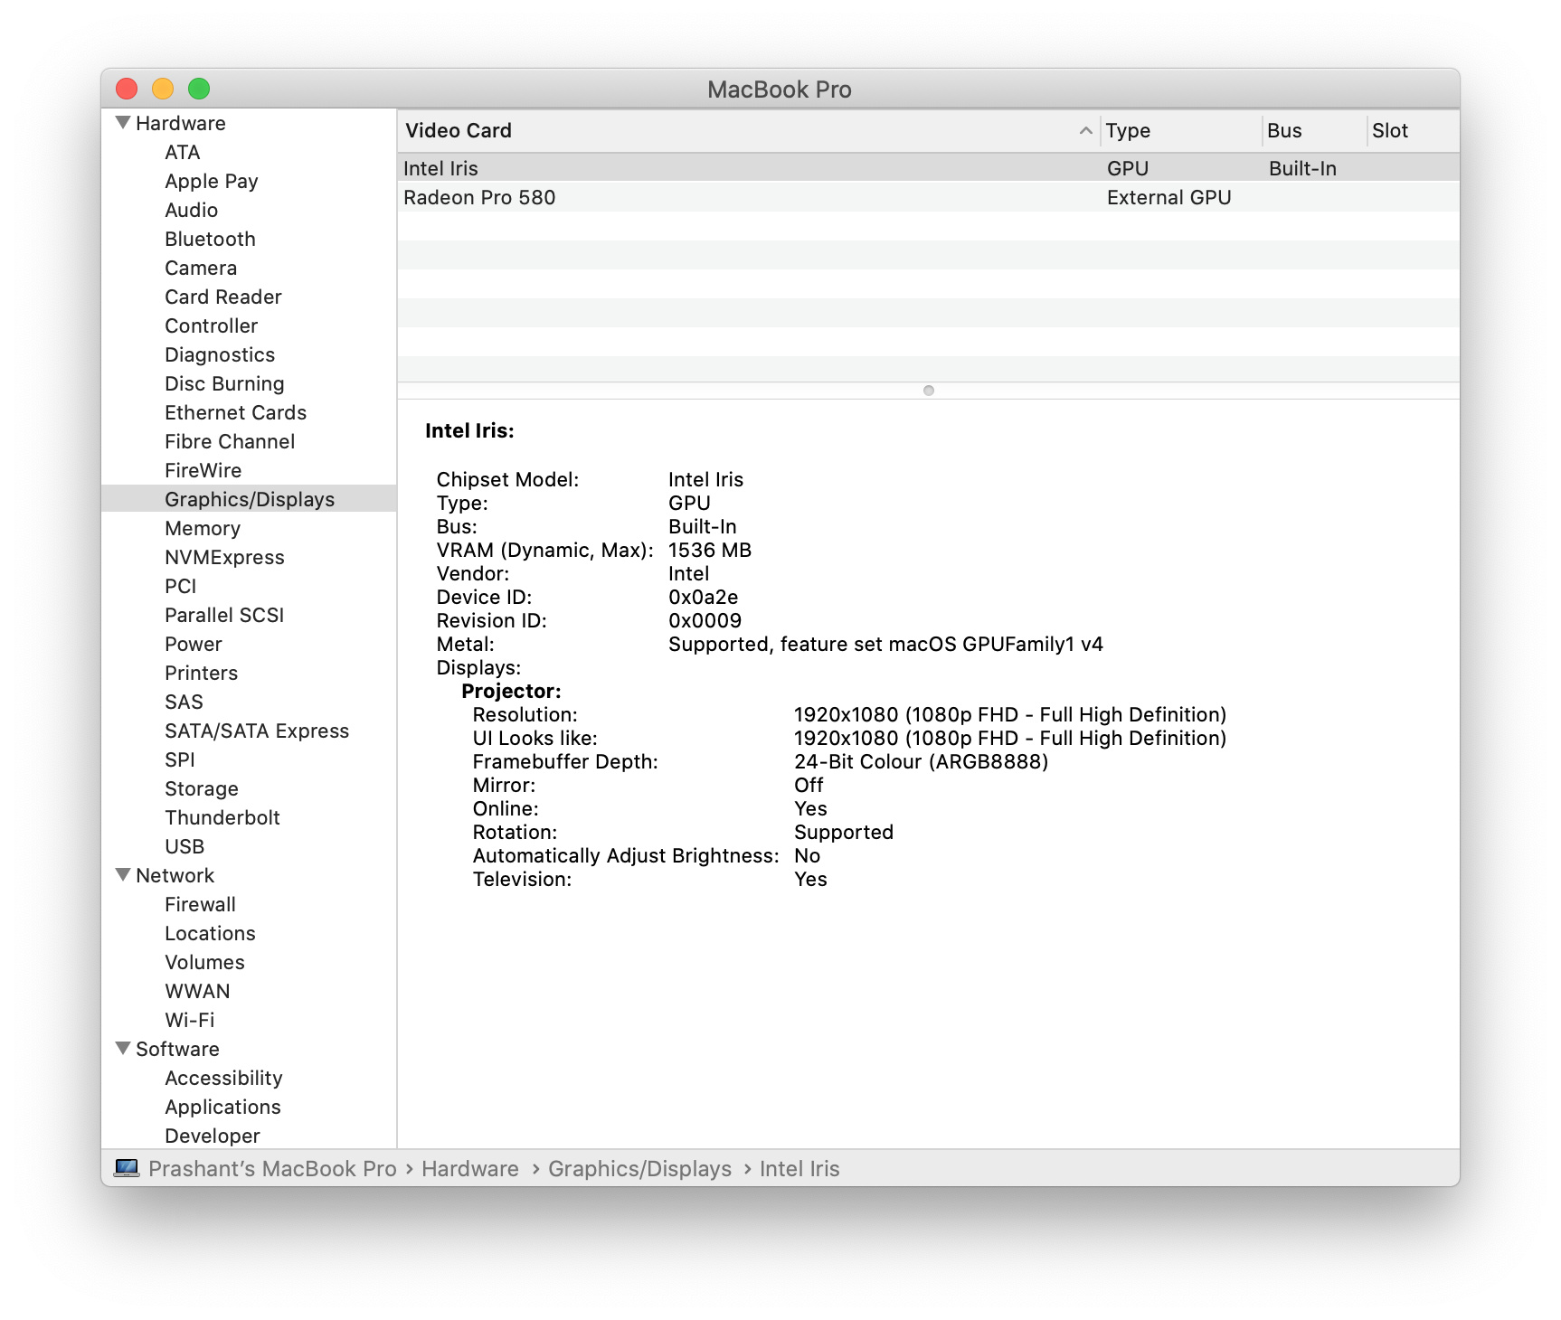
Task: Open Ethernet Cards in the sidebar
Action: [x=235, y=412]
